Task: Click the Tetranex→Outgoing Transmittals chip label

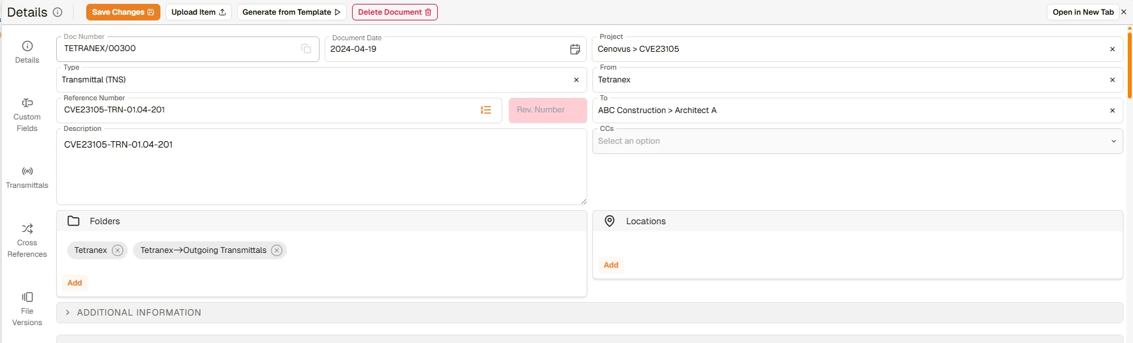Action: (203, 250)
